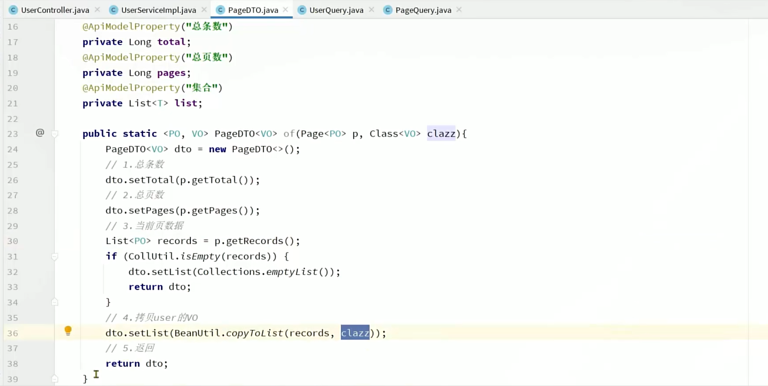Screen dimensions: 768x386
Task: Click the records variable on line 30
Action: (177, 241)
